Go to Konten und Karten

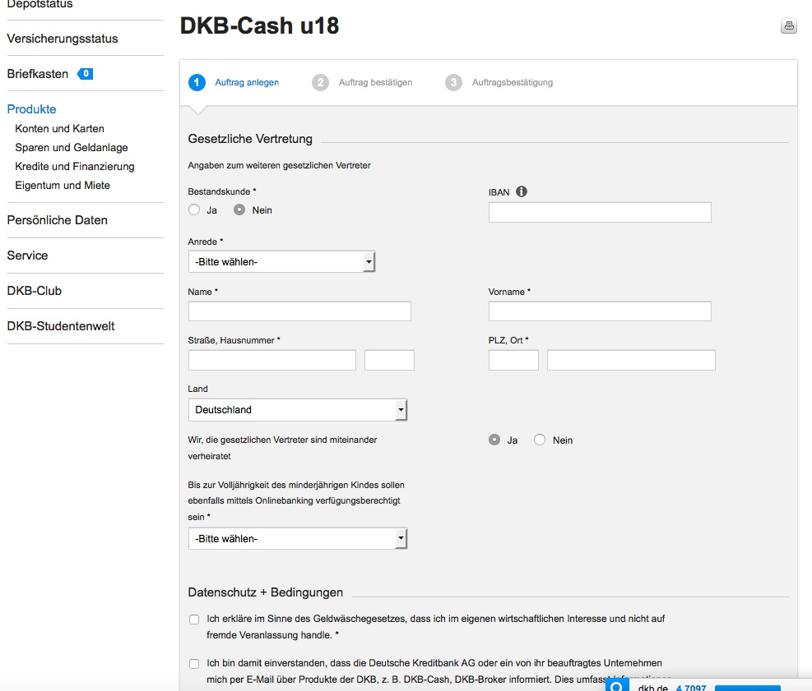tap(59, 129)
